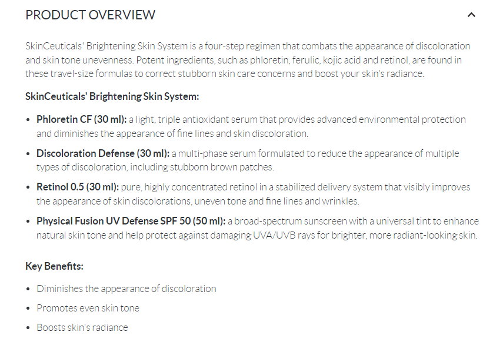
Task: Collapse the Product Overview chevron
Action: [x=471, y=15]
